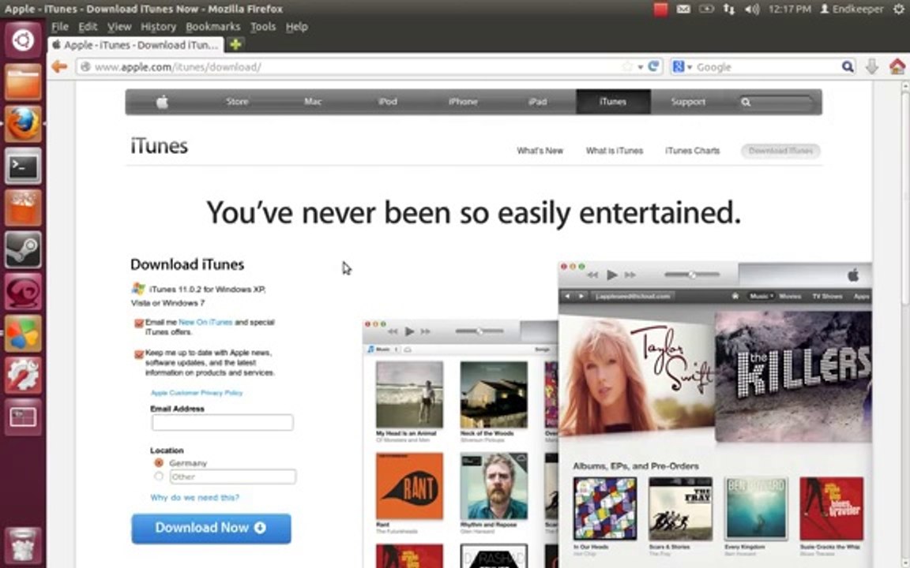Open the URL history dropdown arrow
The height and width of the screenshot is (568, 910).
640,67
